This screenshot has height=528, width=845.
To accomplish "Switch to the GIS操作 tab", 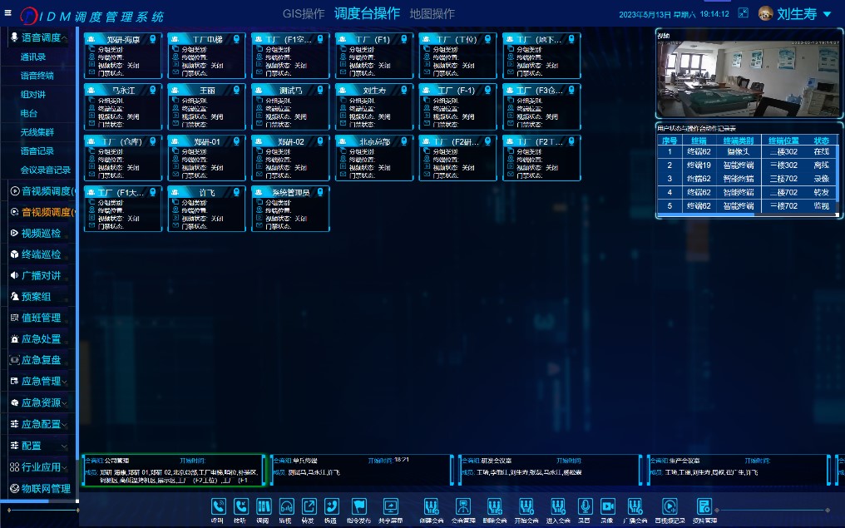I will pos(304,14).
